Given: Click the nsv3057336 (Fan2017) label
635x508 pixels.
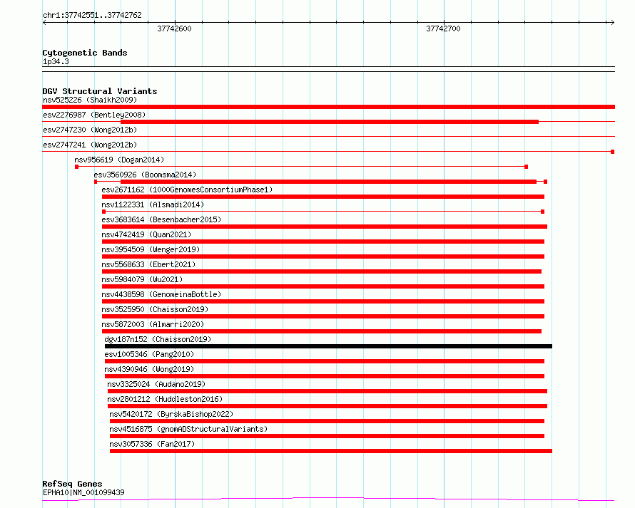Looking at the screenshot, I should tap(152, 444).
